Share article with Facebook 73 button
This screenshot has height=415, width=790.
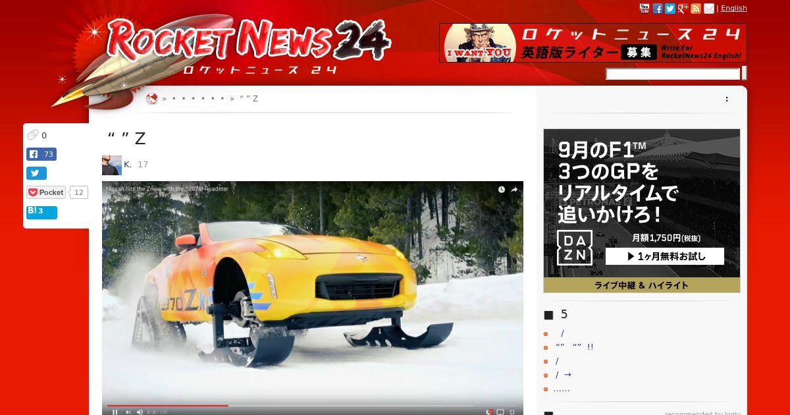[x=41, y=154]
